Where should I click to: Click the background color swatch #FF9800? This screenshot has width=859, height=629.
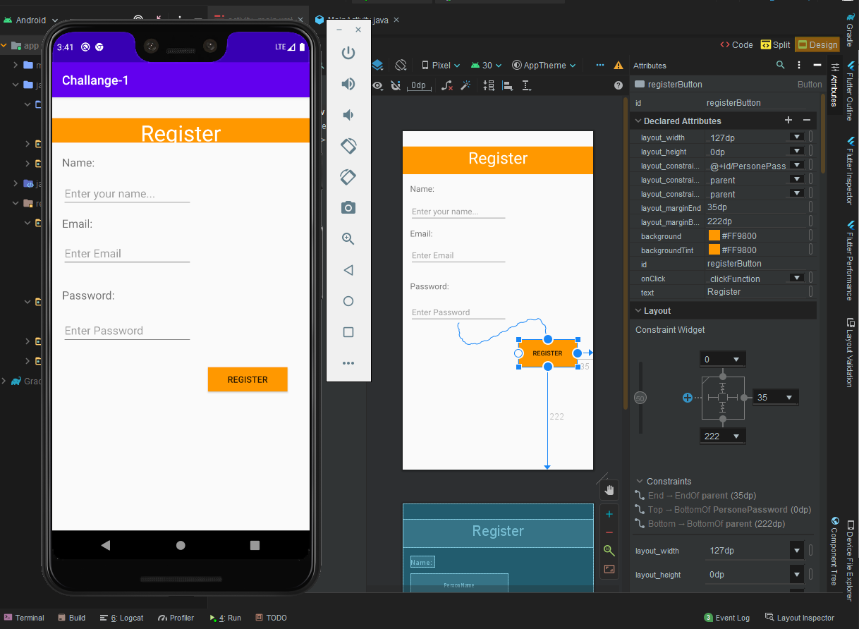click(x=714, y=236)
